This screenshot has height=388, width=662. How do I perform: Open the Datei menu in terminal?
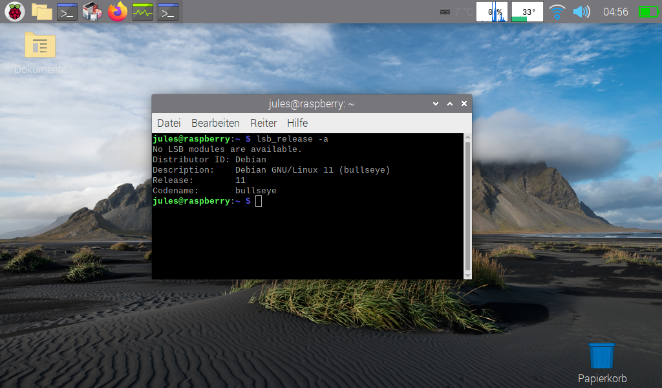pos(169,123)
